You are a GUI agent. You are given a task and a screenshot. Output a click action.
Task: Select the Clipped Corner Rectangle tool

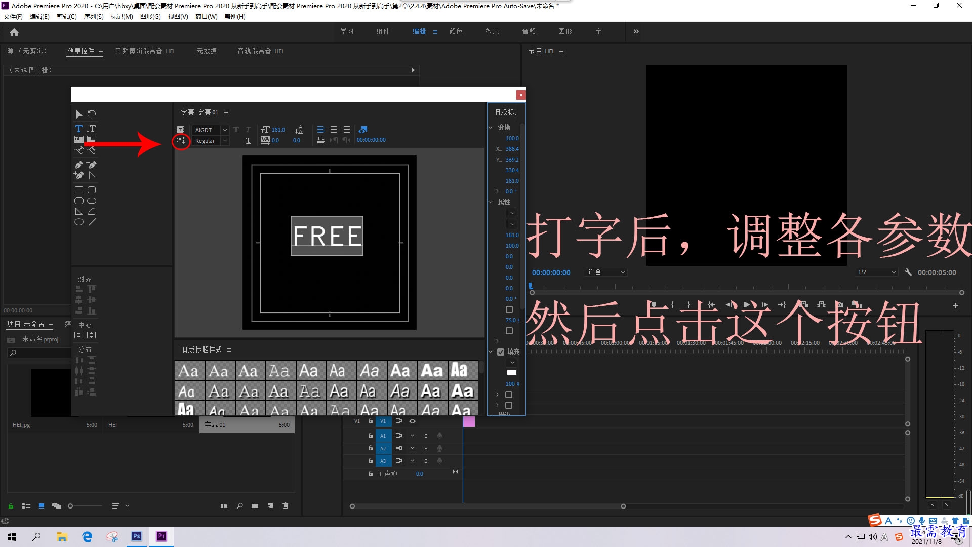click(78, 201)
